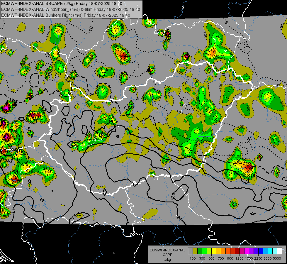
Task: Click the 1250 tick label under the colorbar
Action: (240, 258)
